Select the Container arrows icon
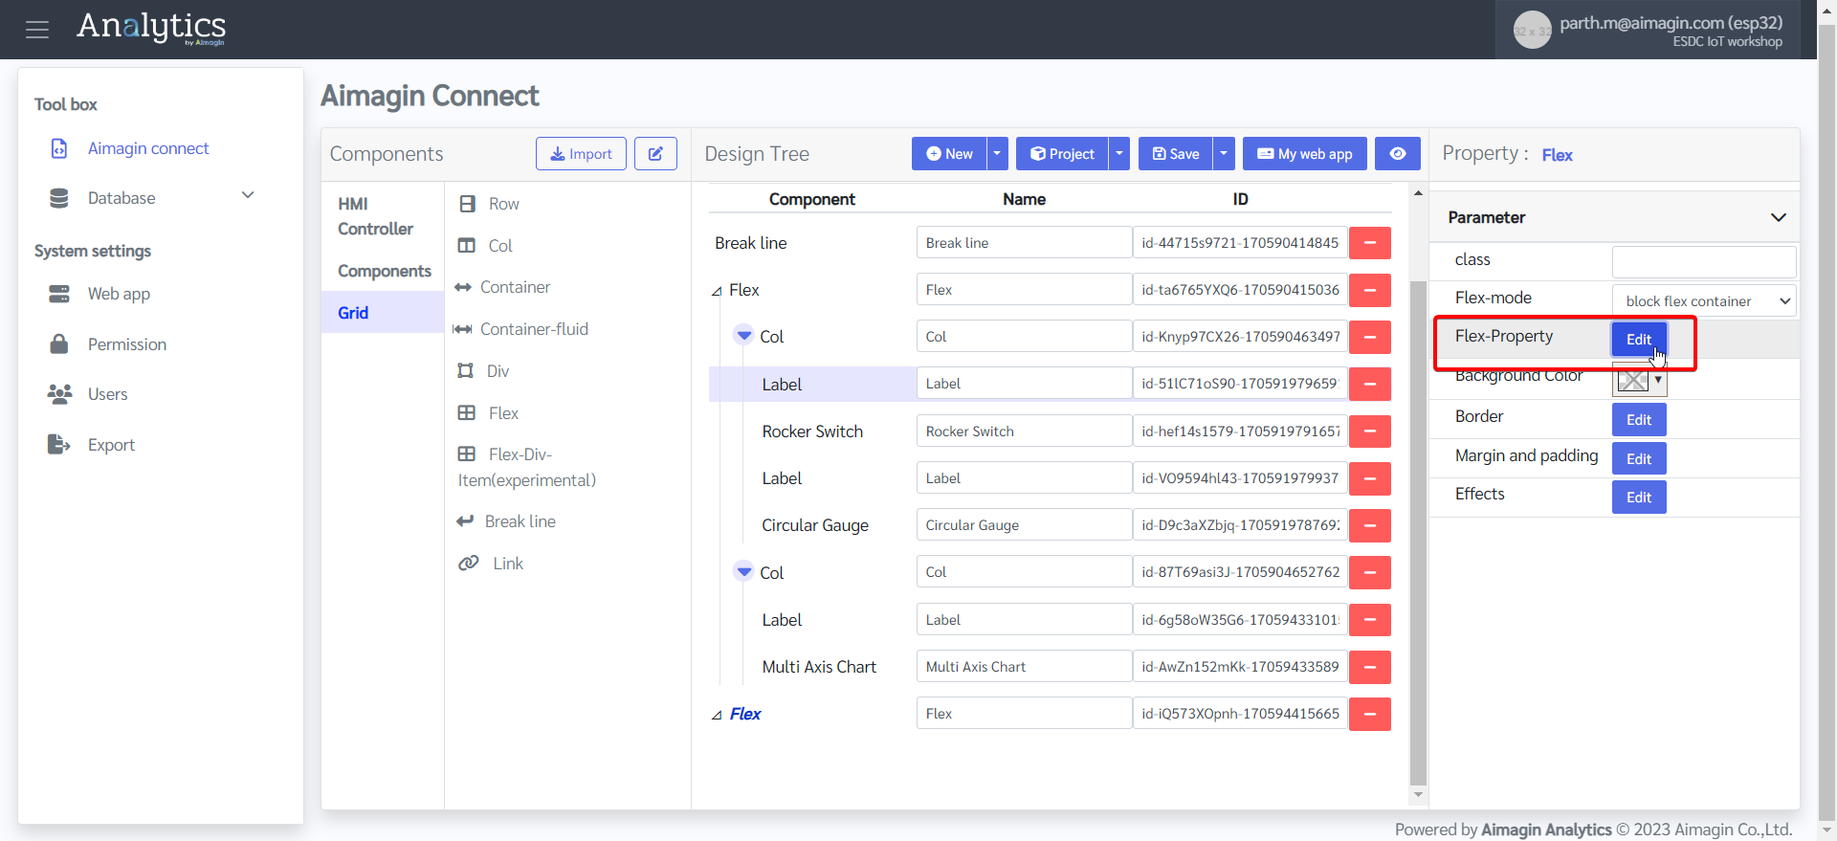Viewport: 1837px width, 841px height. pos(463,287)
